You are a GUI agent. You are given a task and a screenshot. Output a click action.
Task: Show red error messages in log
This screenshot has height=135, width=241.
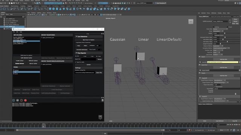[x=25, y=100]
